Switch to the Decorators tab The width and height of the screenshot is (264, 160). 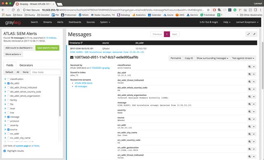(26, 65)
